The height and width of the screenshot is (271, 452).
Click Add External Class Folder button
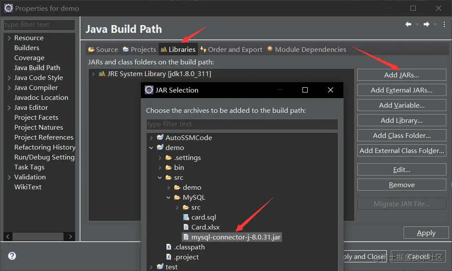pos(401,150)
